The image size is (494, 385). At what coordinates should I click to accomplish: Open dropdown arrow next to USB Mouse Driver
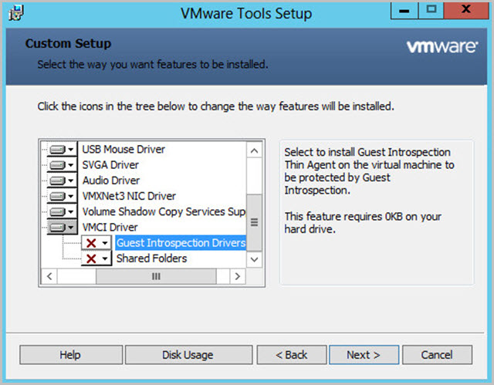pos(71,149)
